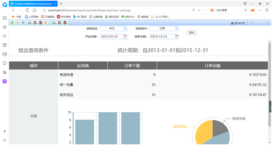Jump to the first report page
The width and height of the screenshot is (272, 145).
(251, 22)
